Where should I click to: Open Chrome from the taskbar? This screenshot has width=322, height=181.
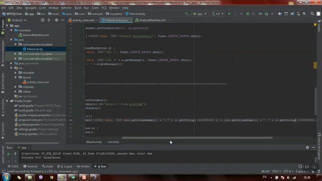point(51,177)
